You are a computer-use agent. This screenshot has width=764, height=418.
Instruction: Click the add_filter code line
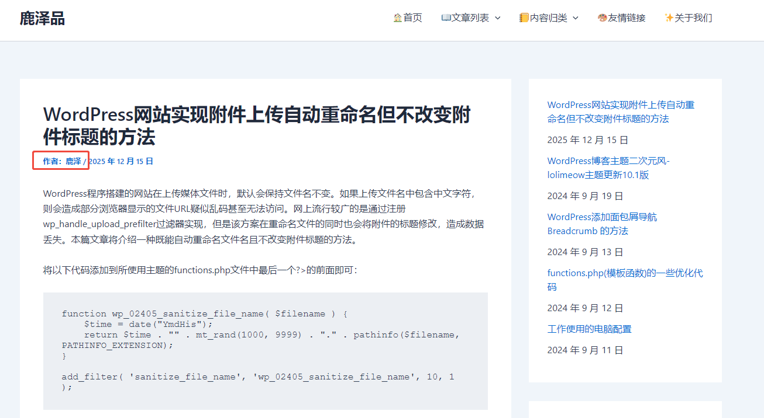258,382
